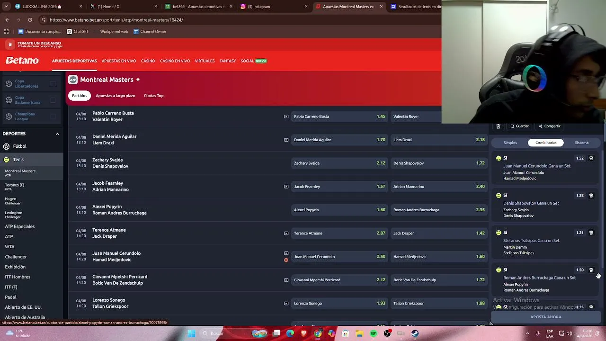Click the Tomate un descanso reminder icon
606x341 pixels.
(x=10, y=45)
